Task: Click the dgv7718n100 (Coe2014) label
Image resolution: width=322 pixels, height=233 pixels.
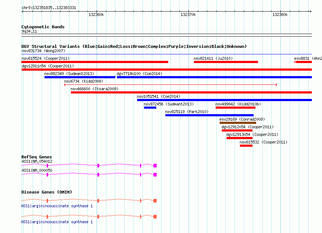Action: [139, 74]
